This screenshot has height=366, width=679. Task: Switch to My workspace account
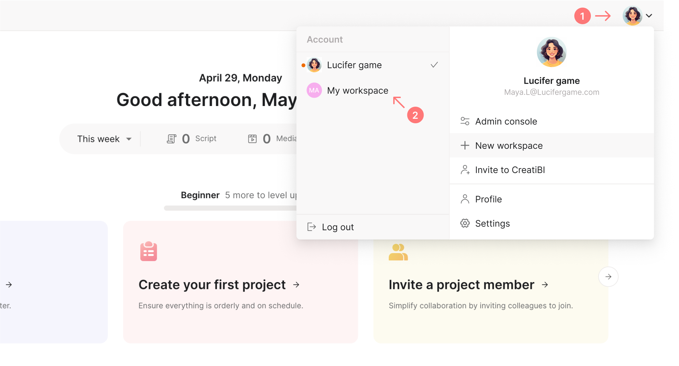click(x=357, y=90)
